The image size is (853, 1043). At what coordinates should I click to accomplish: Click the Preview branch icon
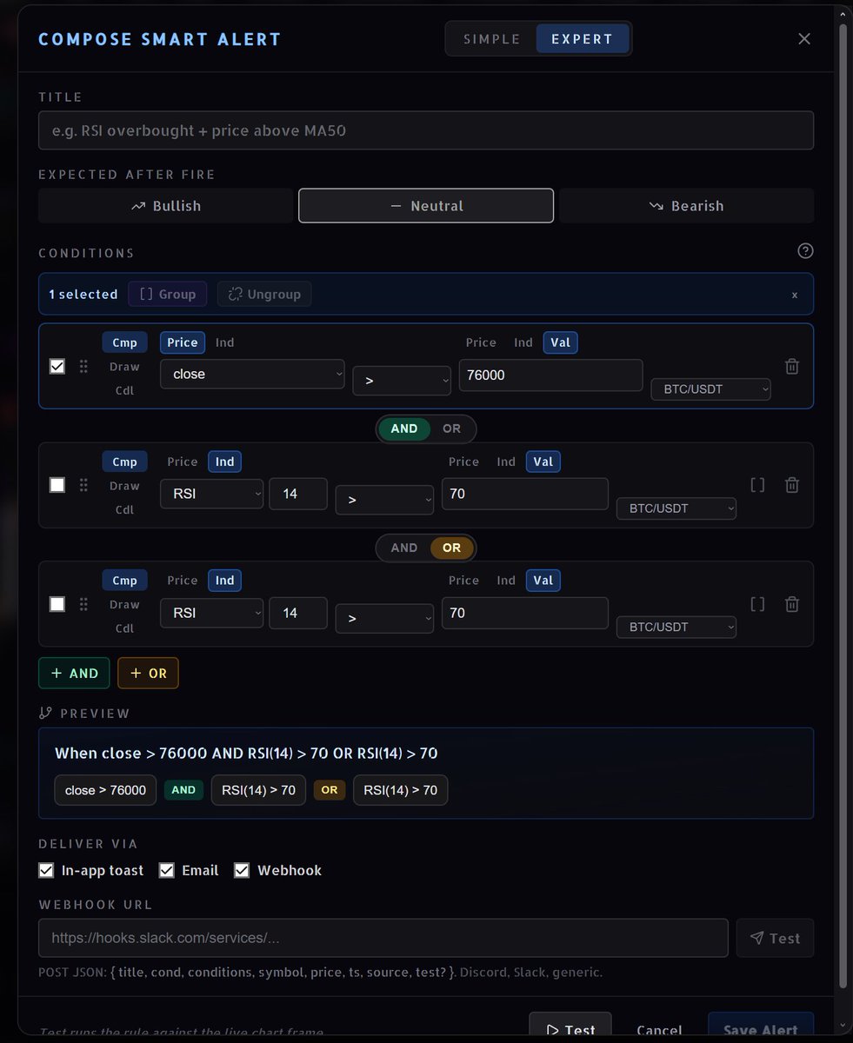(x=46, y=714)
